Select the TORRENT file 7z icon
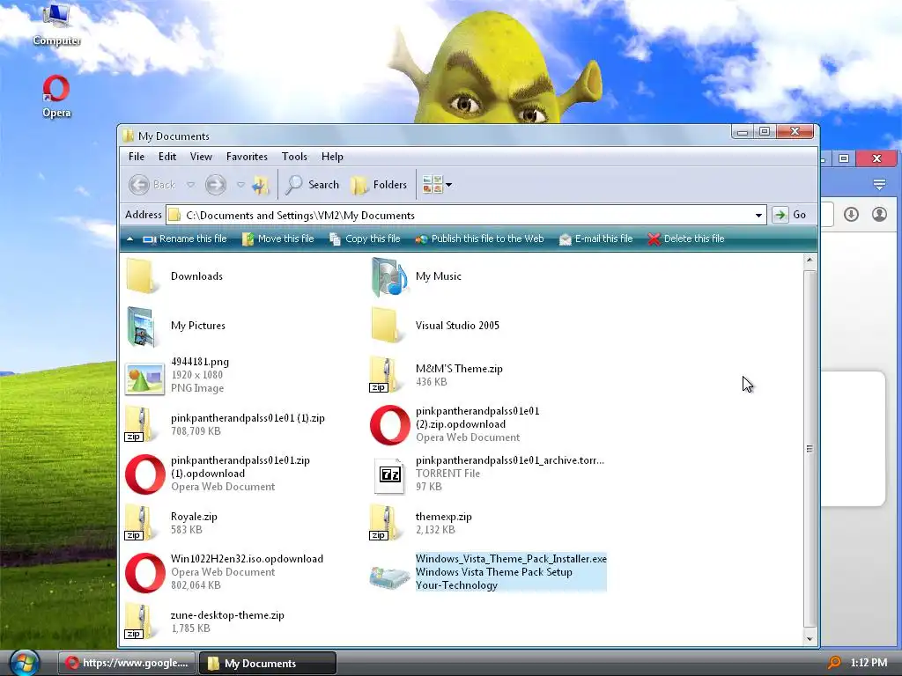The height and width of the screenshot is (676, 902). click(x=389, y=474)
